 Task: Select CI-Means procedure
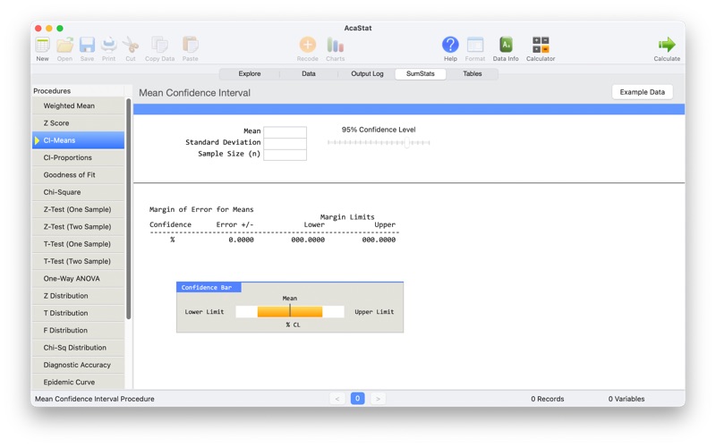click(79, 140)
